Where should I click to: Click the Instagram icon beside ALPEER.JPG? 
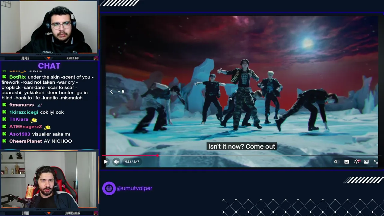tap(96, 58)
